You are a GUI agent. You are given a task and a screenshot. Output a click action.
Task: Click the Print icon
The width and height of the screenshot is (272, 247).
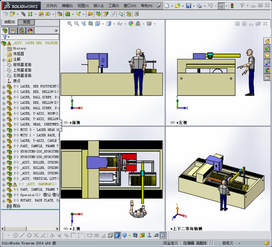(x=199, y=6)
